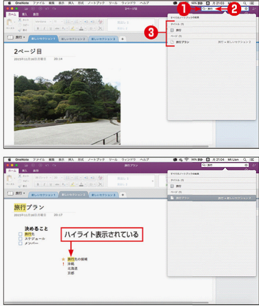Clear search with x button in 旅行プラン window
The width and height of the screenshot is (259, 306).
tap(246, 165)
